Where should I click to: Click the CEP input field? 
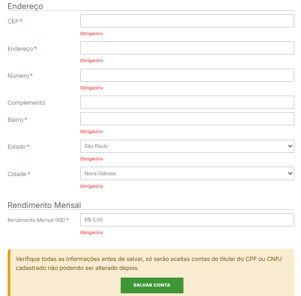tap(187, 21)
